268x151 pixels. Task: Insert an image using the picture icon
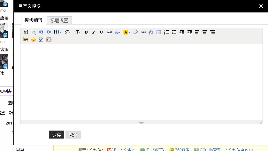(26, 40)
